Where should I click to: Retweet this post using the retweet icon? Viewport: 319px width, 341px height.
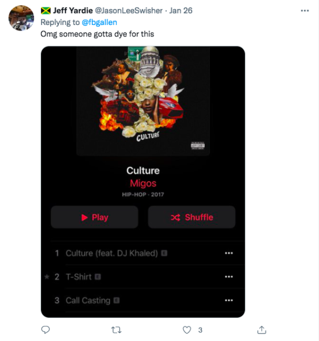click(x=117, y=330)
